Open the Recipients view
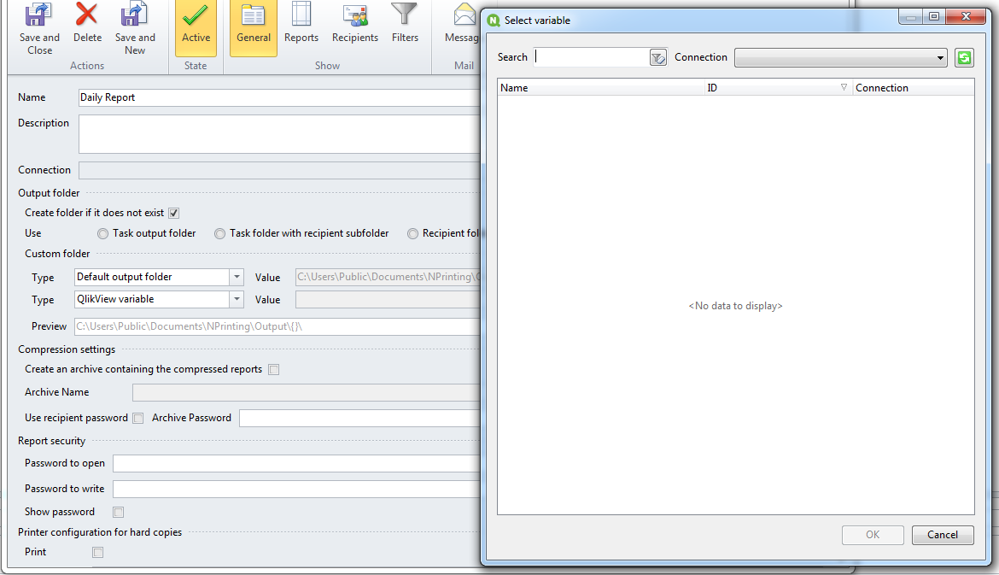 click(354, 24)
